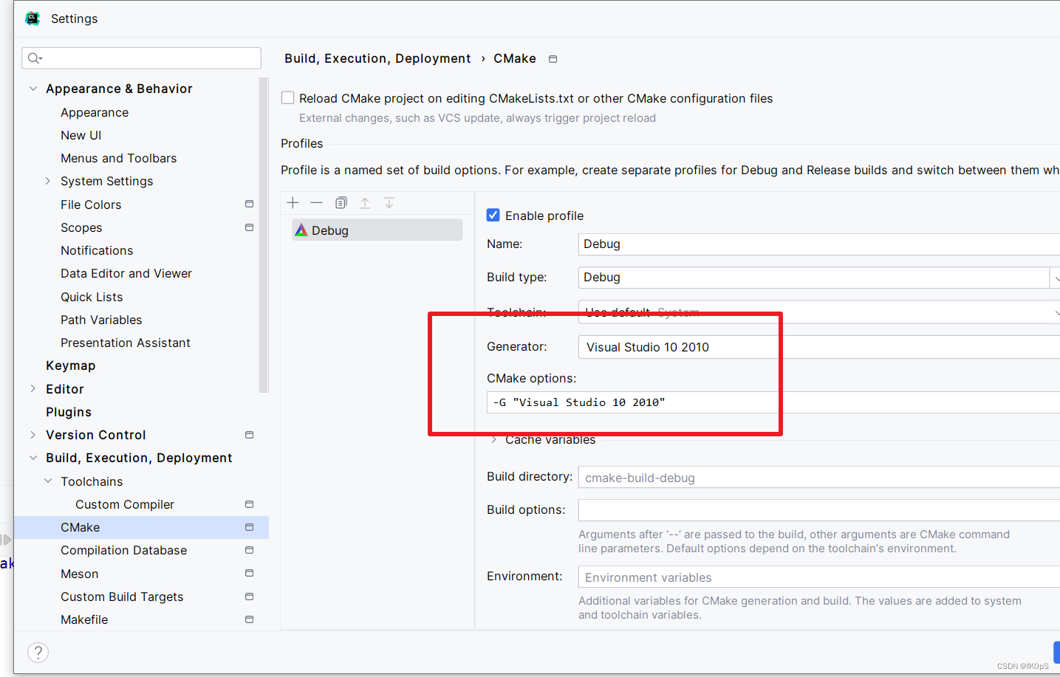Duplicate the Debug profile using the copy icon
This screenshot has height=677, width=1060.
[x=341, y=202]
